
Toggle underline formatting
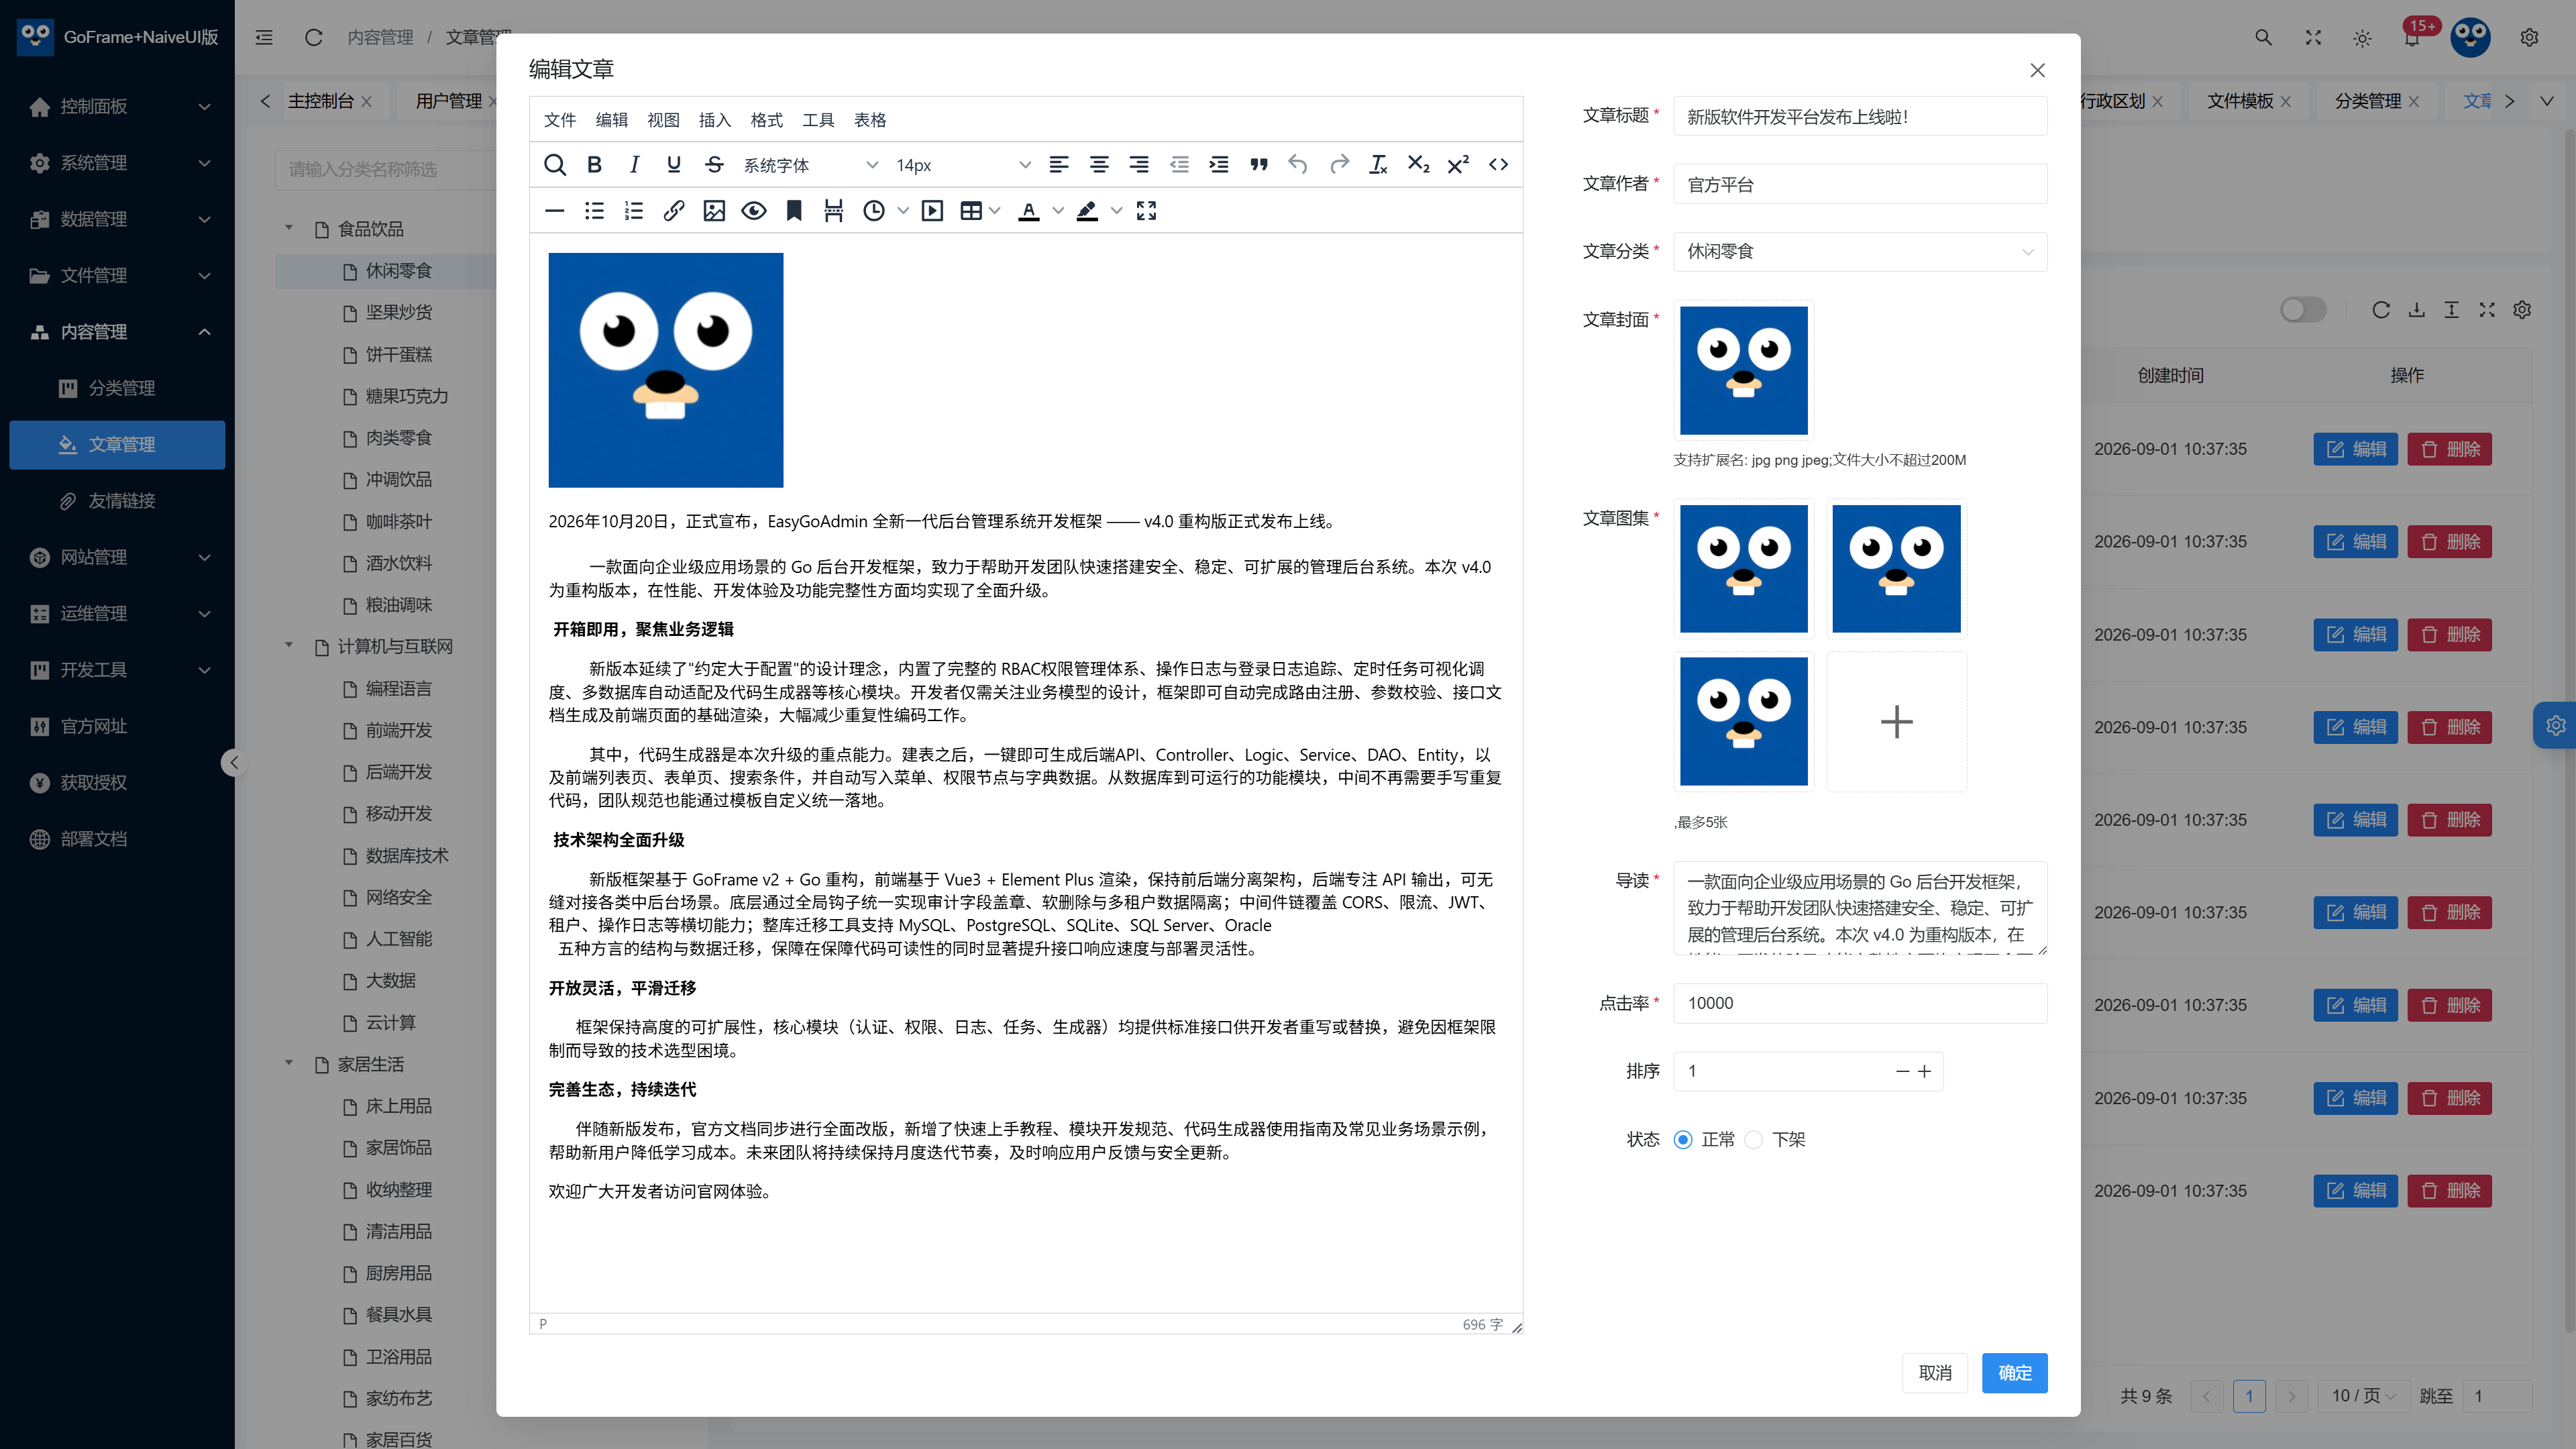click(674, 165)
